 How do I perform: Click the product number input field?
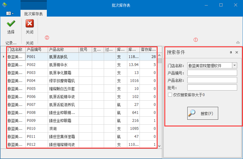tap(212, 73)
